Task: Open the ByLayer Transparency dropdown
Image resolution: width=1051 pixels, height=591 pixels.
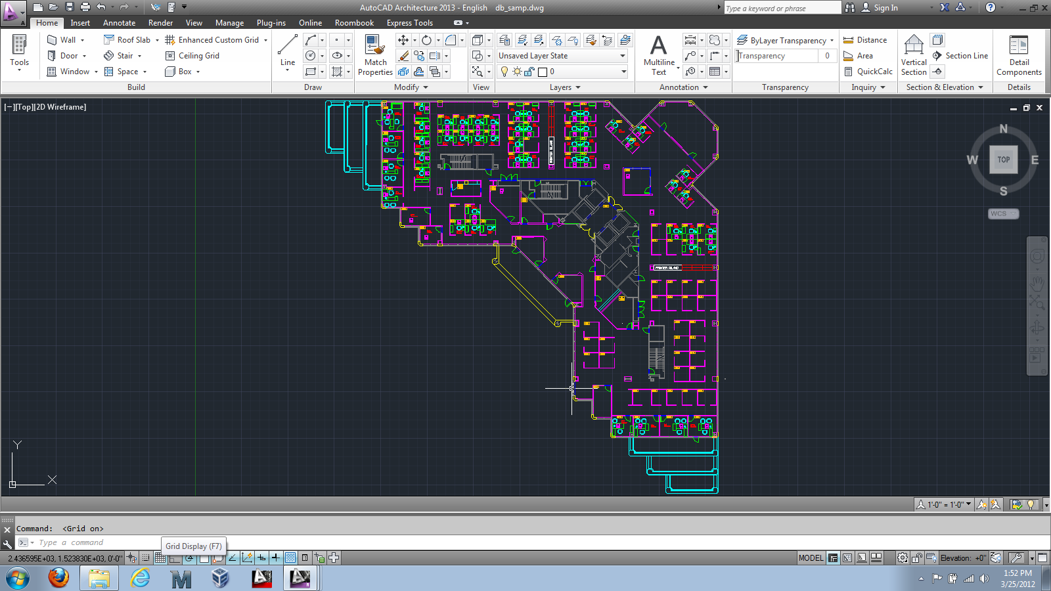Action: coord(832,41)
